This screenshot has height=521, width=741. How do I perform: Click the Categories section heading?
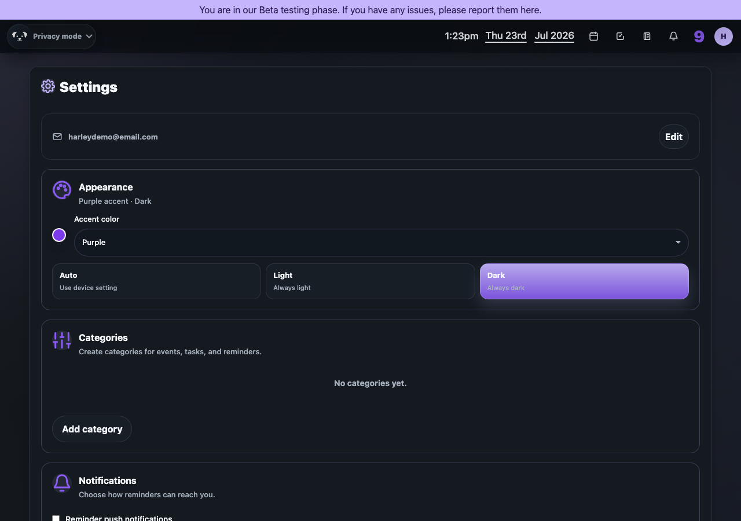pos(103,337)
